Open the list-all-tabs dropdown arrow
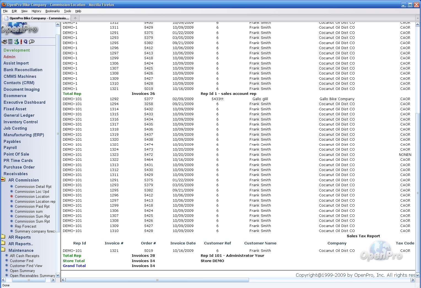This screenshot has height=288, width=421. tap(417, 18)
